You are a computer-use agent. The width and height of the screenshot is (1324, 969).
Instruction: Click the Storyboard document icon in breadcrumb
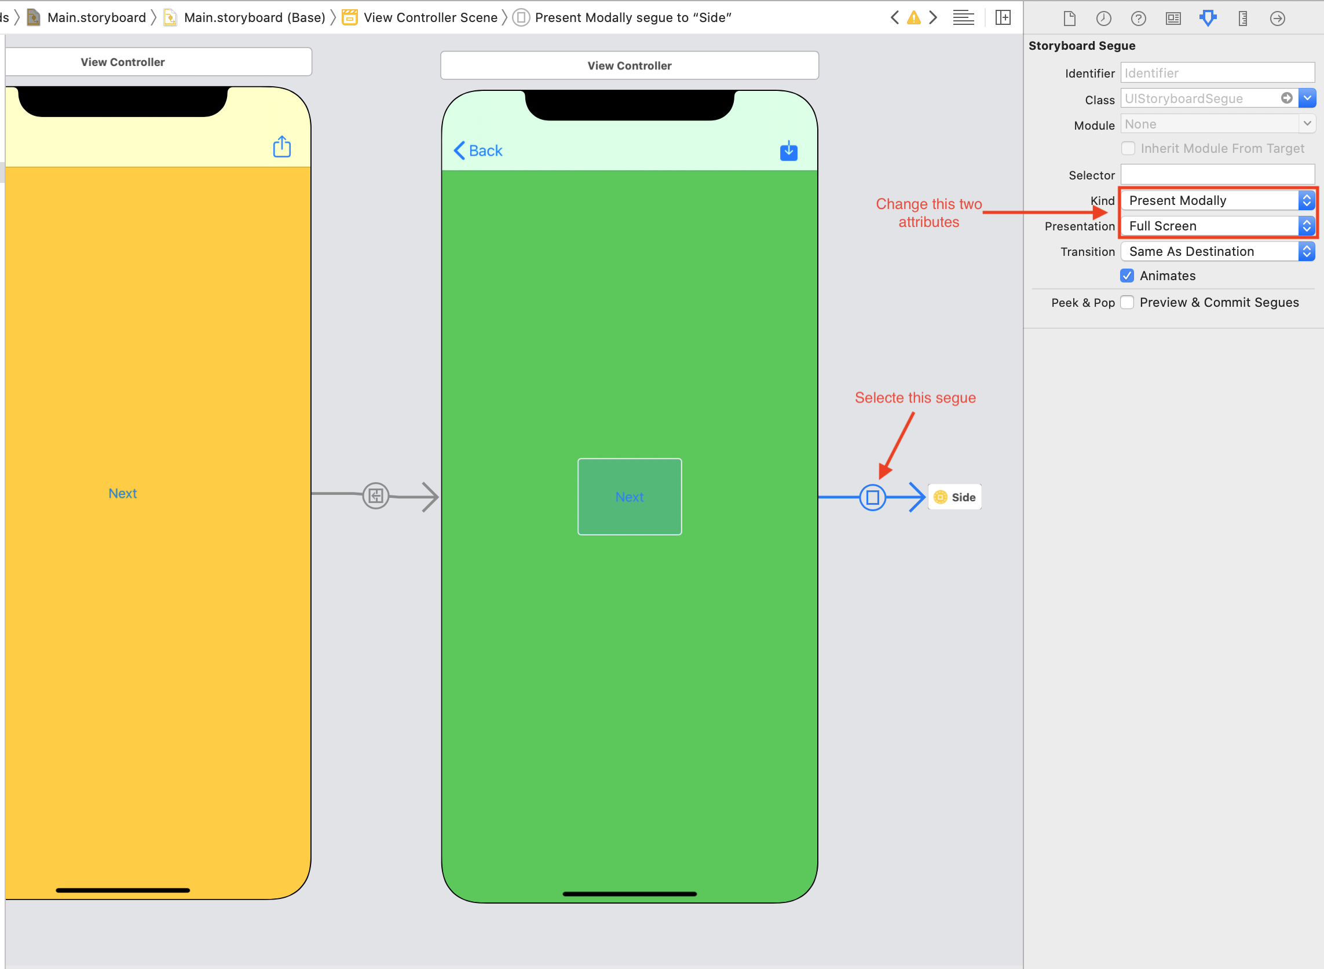[x=34, y=16]
